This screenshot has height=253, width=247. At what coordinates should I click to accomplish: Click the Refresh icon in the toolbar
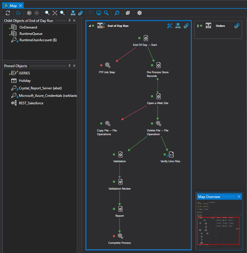coord(8,13)
